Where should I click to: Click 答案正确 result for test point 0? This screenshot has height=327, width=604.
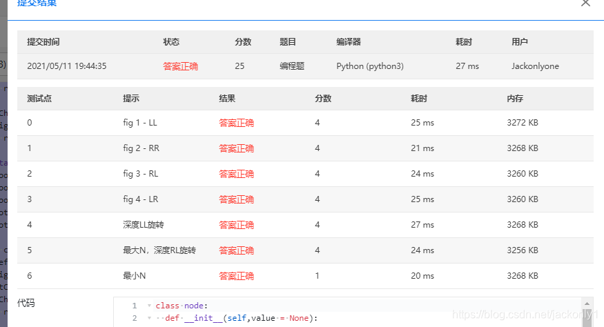(x=236, y=123)
